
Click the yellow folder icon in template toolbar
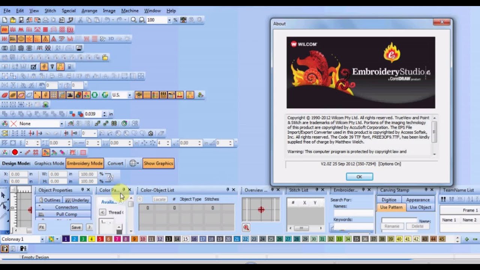105,57
